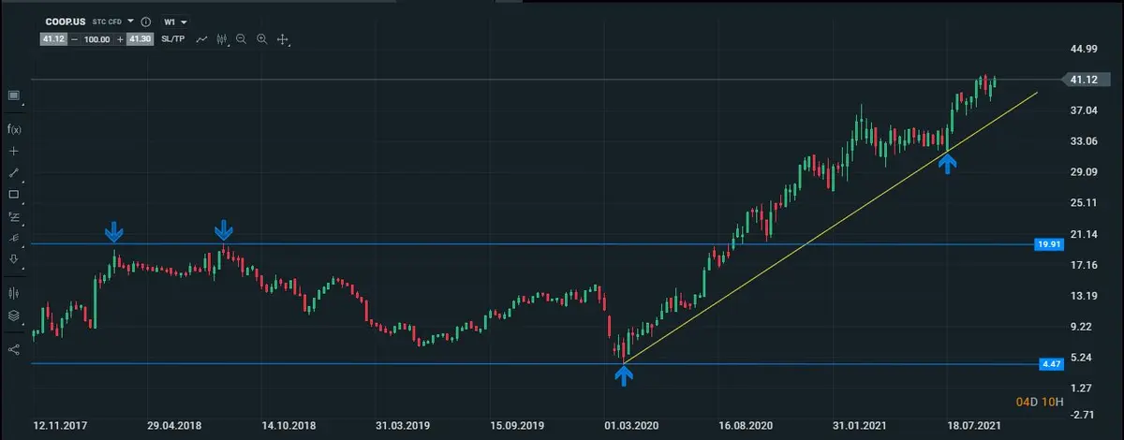Zoom out of the chart
This screenshot has height=440, width=1124.
coord(242,39)
